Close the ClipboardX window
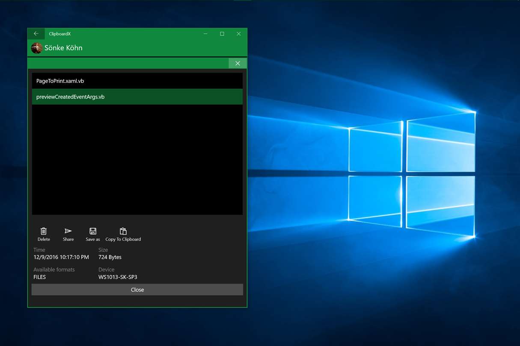 click(239, 34)
